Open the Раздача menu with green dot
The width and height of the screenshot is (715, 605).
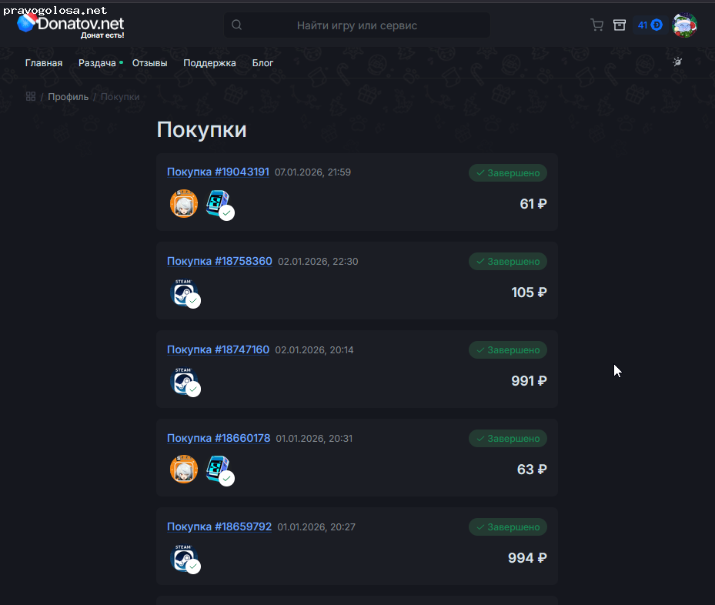[x=99, y=63]
